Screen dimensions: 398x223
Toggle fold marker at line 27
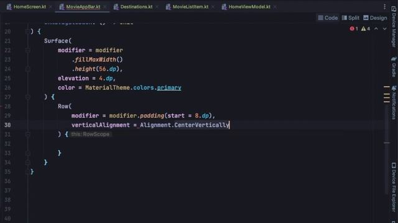27,97
